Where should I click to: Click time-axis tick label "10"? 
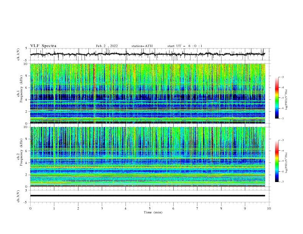269,208
